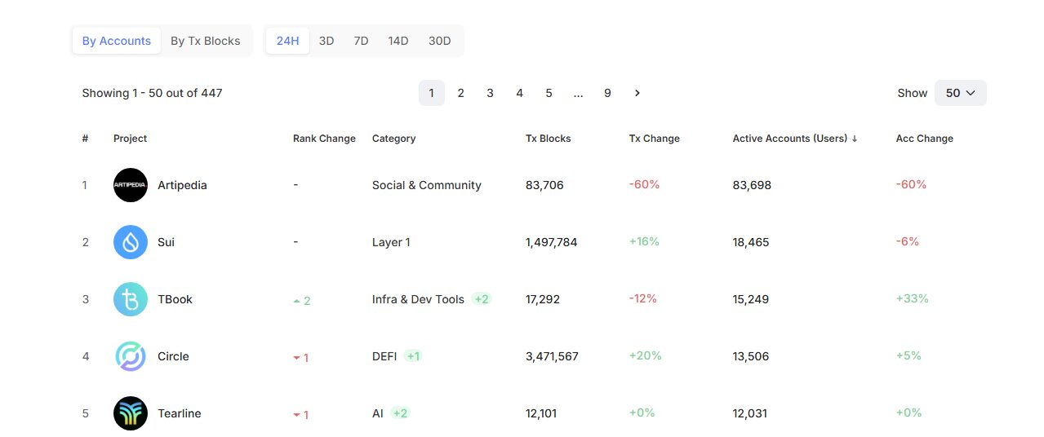Select the By Accounts view
The width and height of the screenshot is (1044, 437).
click(116, 41)
